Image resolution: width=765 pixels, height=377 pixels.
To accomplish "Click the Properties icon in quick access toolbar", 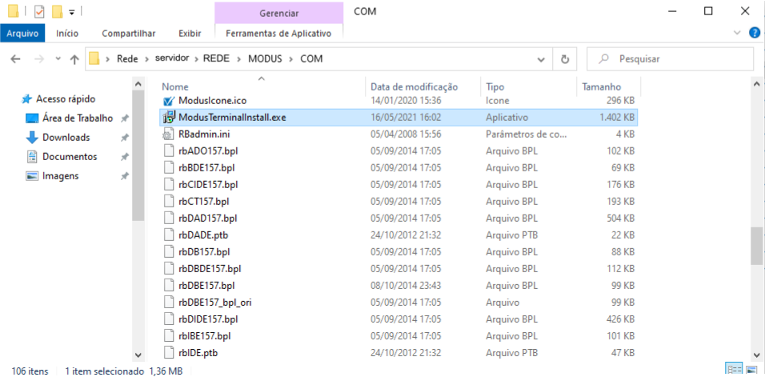I will (x=39, y=11).
